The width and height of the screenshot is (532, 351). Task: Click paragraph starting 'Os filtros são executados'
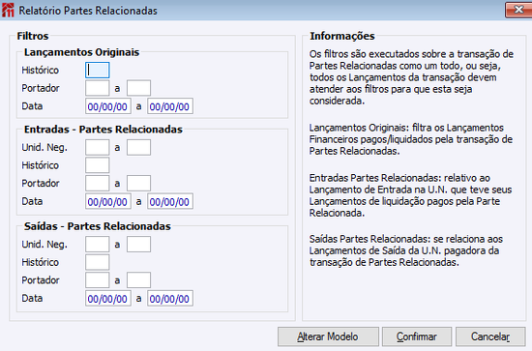[411, 77]
